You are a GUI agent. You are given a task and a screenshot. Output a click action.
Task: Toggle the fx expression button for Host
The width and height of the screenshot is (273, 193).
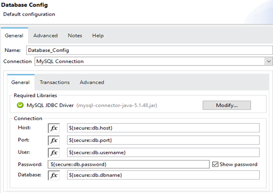pos(54,128)
